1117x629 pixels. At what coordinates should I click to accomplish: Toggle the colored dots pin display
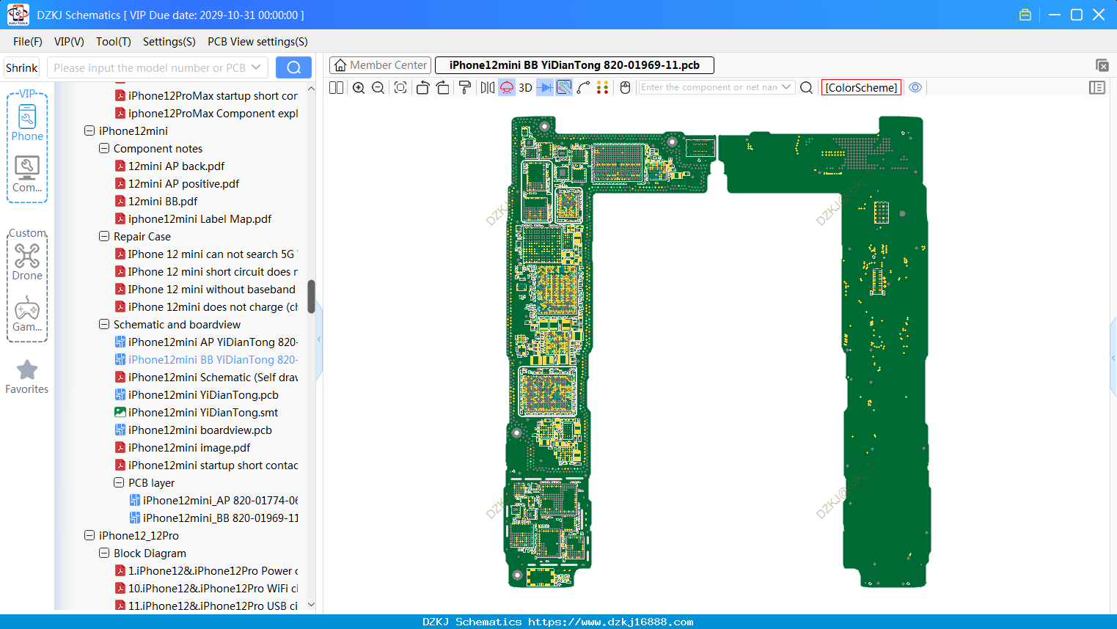tap(603, 88)
